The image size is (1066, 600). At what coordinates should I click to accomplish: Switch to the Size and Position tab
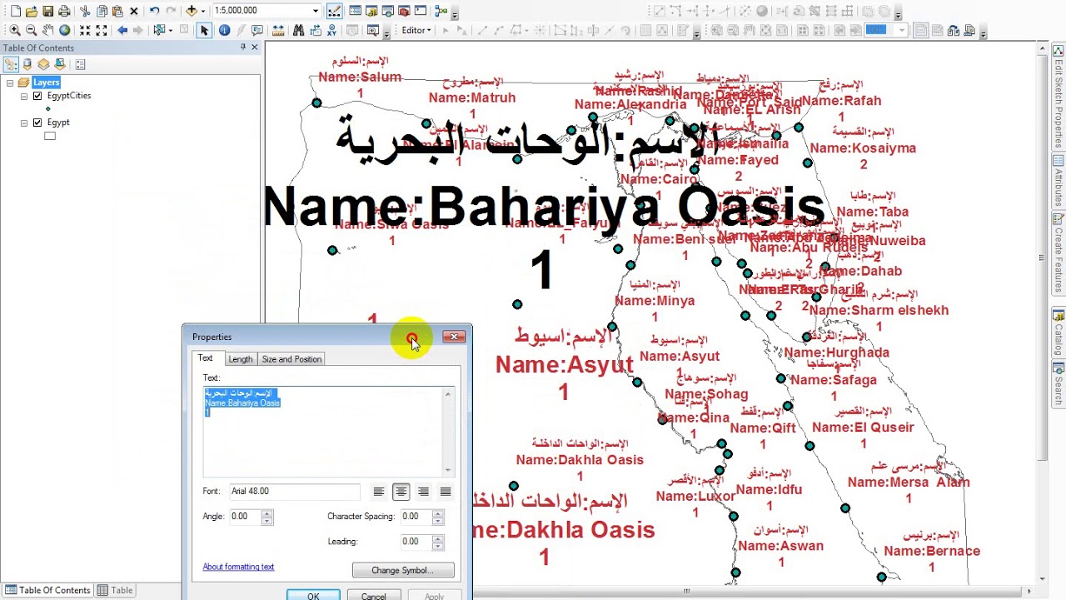point(291,359)
